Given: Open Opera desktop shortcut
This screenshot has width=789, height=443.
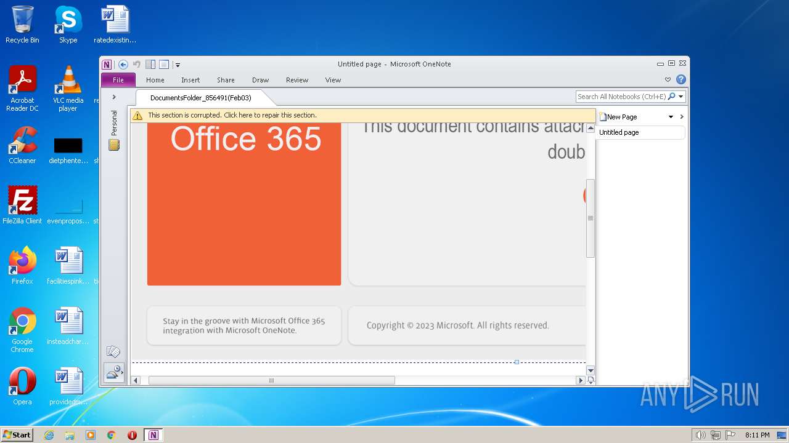Looking at the screenshot, I should coord(22,386).
